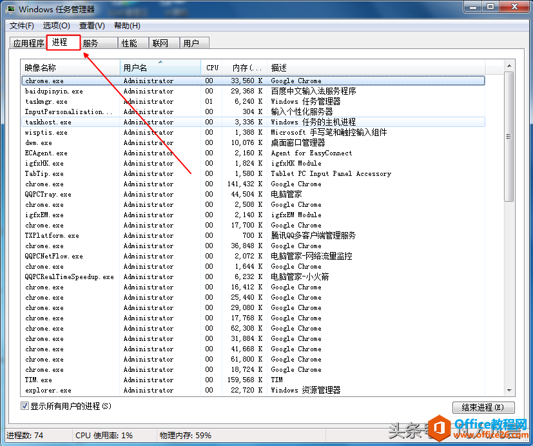Click the vertical scrollbar thumb
Image resolution: width=533 pixels, height=446 pixels.
(509, 137)
